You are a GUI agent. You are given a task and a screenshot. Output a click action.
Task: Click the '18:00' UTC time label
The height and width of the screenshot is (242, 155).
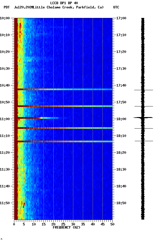[121, 119]
